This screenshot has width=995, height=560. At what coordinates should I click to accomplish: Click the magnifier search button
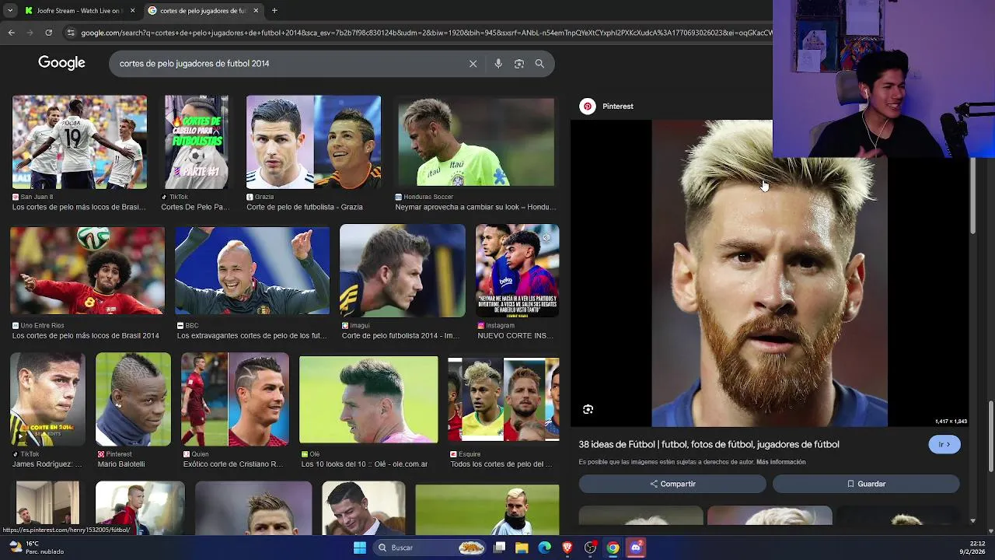[x=539, y=64]
